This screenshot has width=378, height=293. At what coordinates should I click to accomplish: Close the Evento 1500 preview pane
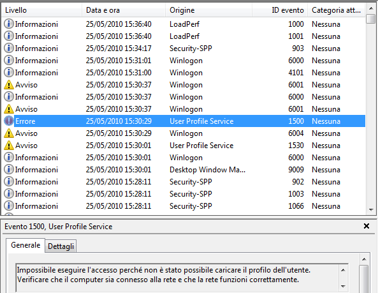point(367,226)
